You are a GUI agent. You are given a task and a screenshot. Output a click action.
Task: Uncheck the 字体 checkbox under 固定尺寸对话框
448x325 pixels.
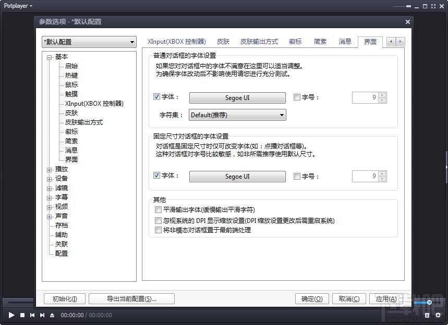pyautogui.click(x=156, y=175)
